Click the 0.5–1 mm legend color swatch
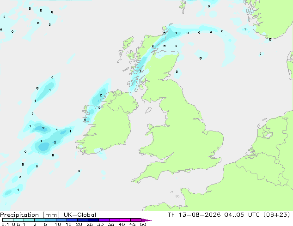The height and width of the screenshot is (226, 293). click(18, 220)
